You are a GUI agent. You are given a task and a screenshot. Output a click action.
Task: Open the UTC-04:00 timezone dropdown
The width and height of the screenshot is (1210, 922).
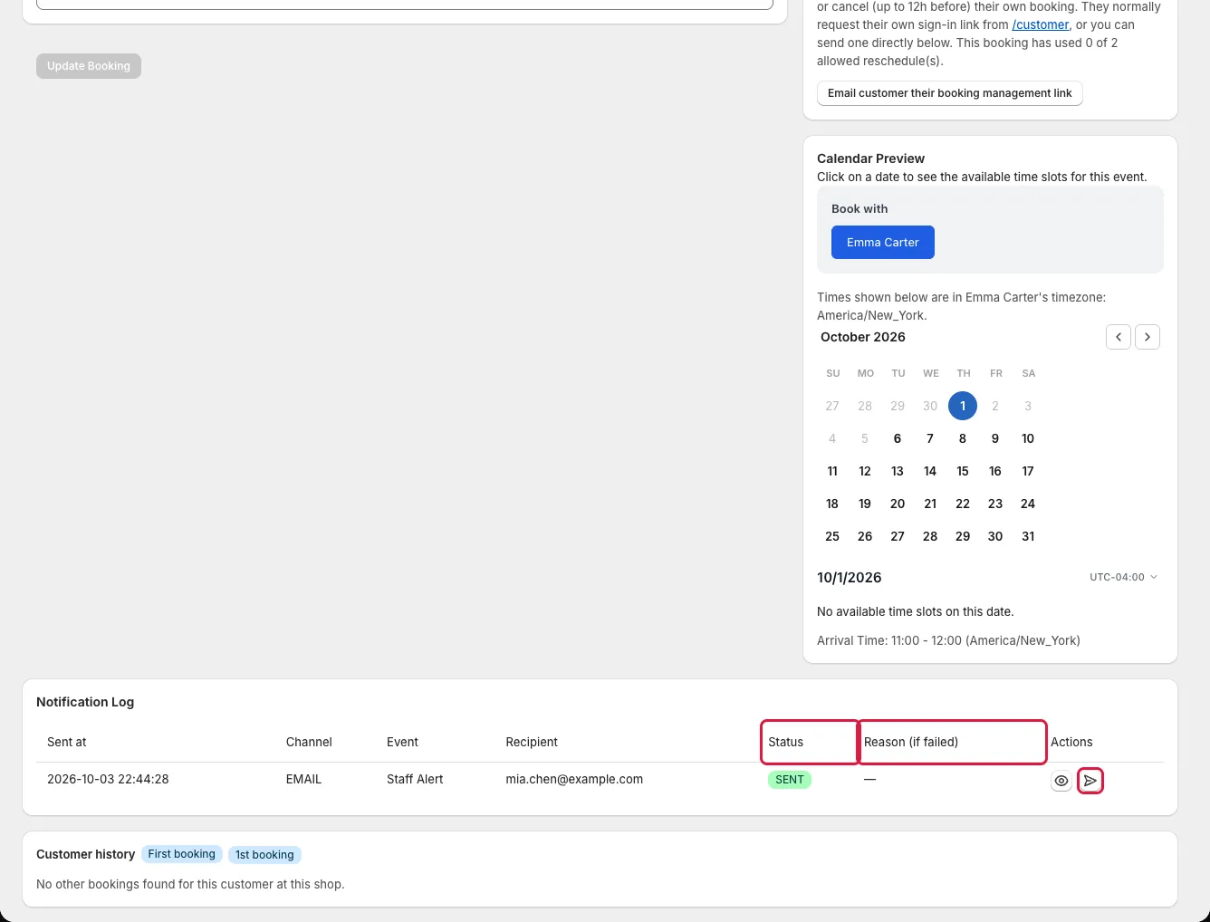tap(1124, 577)
